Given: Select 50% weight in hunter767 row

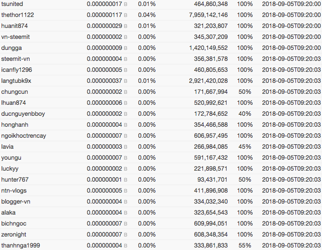Looking at the screenshot, I should pos(245,180).
